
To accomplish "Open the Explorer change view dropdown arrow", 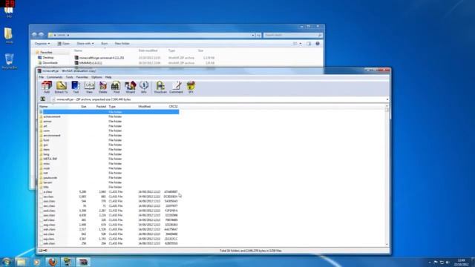I will point(301,44).
